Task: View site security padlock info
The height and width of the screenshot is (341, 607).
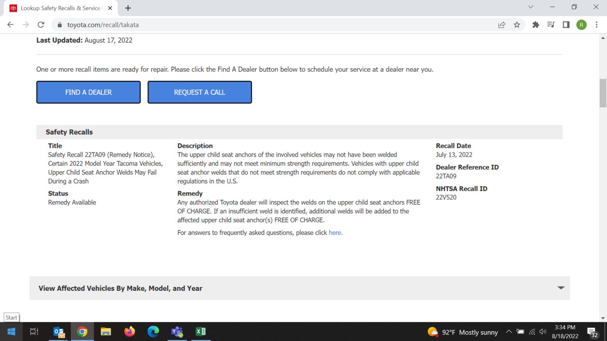Action: click(x=60, y=25)
